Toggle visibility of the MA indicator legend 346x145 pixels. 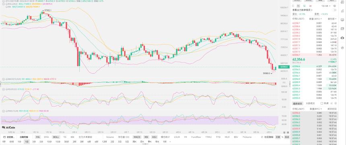6,6
